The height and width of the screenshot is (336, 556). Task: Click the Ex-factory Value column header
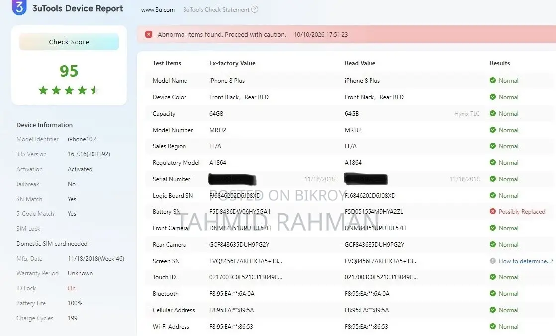click(232, 63)
